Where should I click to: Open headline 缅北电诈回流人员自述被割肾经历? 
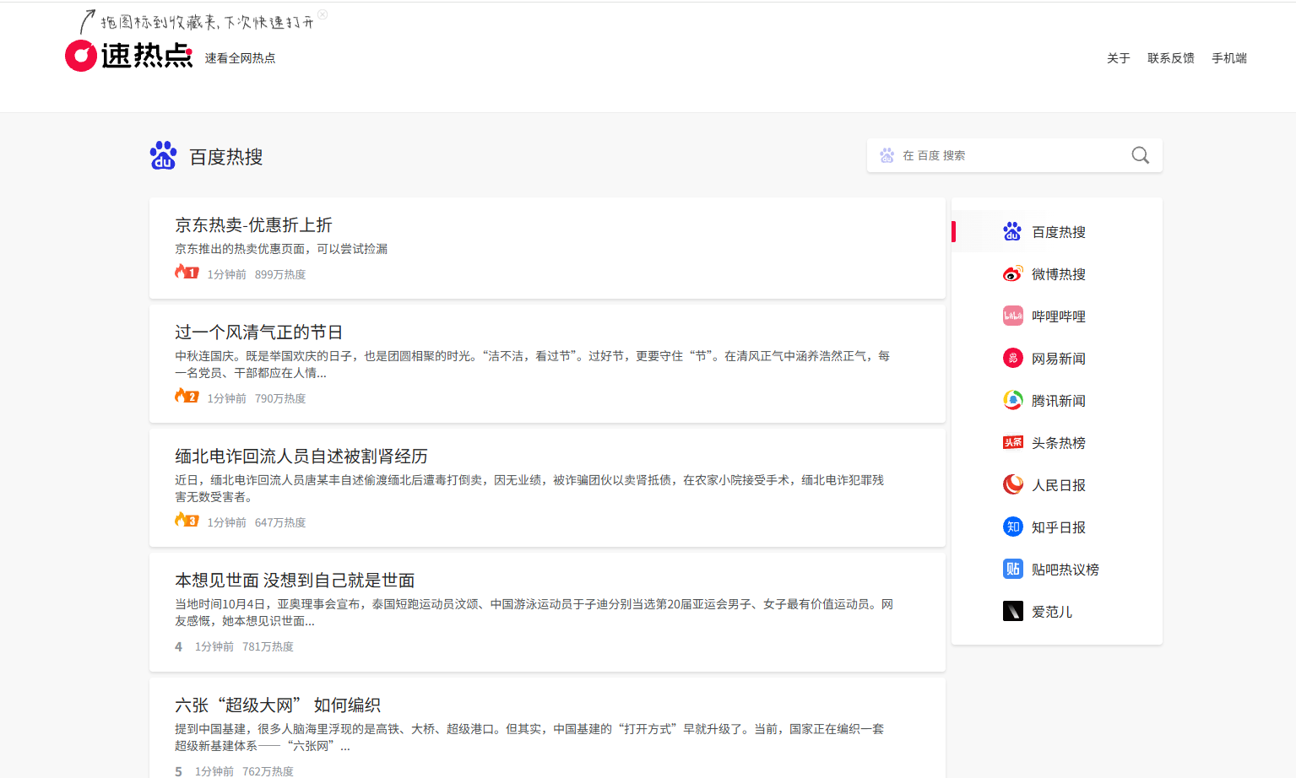click(x=301, y=456)
